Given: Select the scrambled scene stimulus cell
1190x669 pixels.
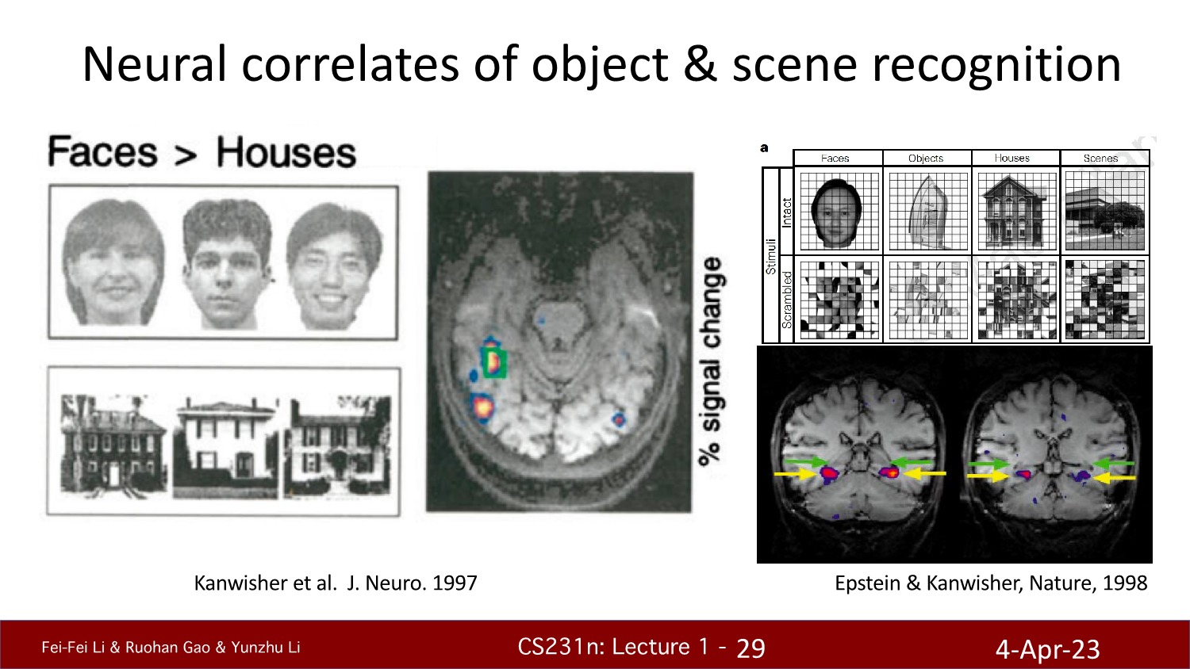Looking at the screenshot, I should click(1105, 300).
